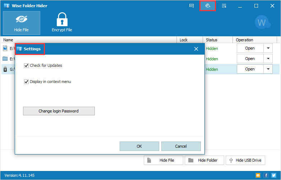Click the folder icon in second row
The image size is (281, 180).
pos(5,59)
